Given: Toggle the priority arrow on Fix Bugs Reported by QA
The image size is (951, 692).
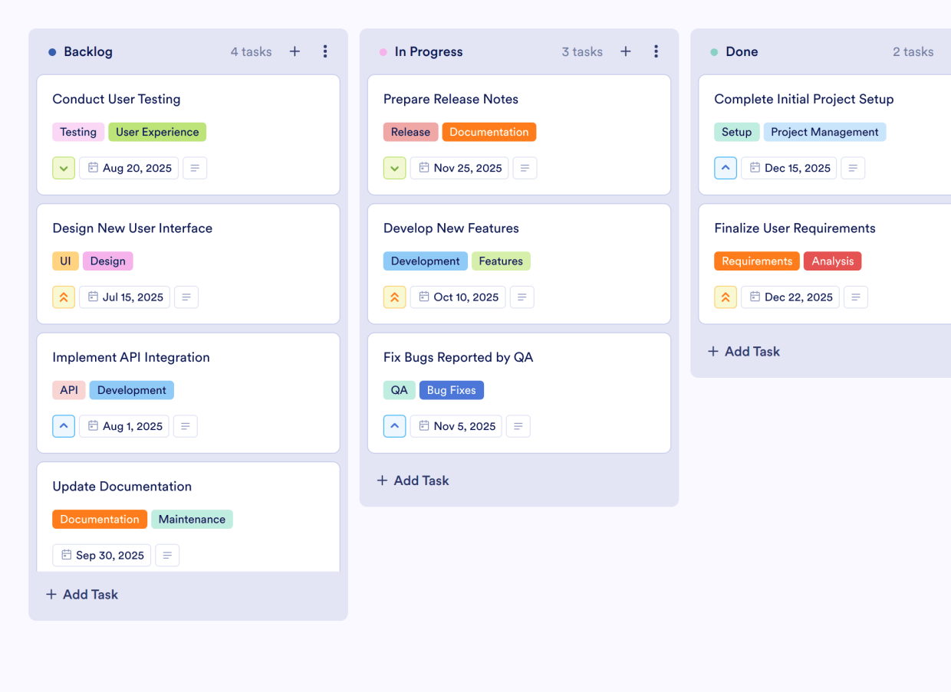Looking at the screenshot, I should click(x=394, y=426).
